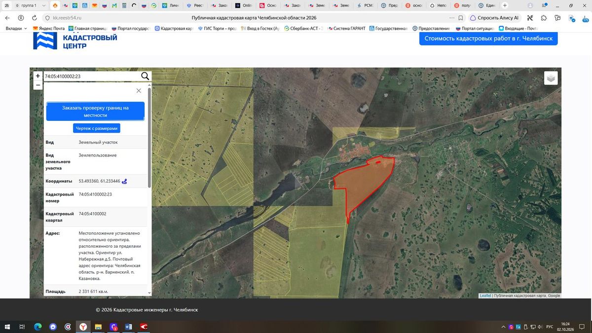592x333 pixels.
Task: Open the ГИС Торги bookmark
Action: pos(218,29)
